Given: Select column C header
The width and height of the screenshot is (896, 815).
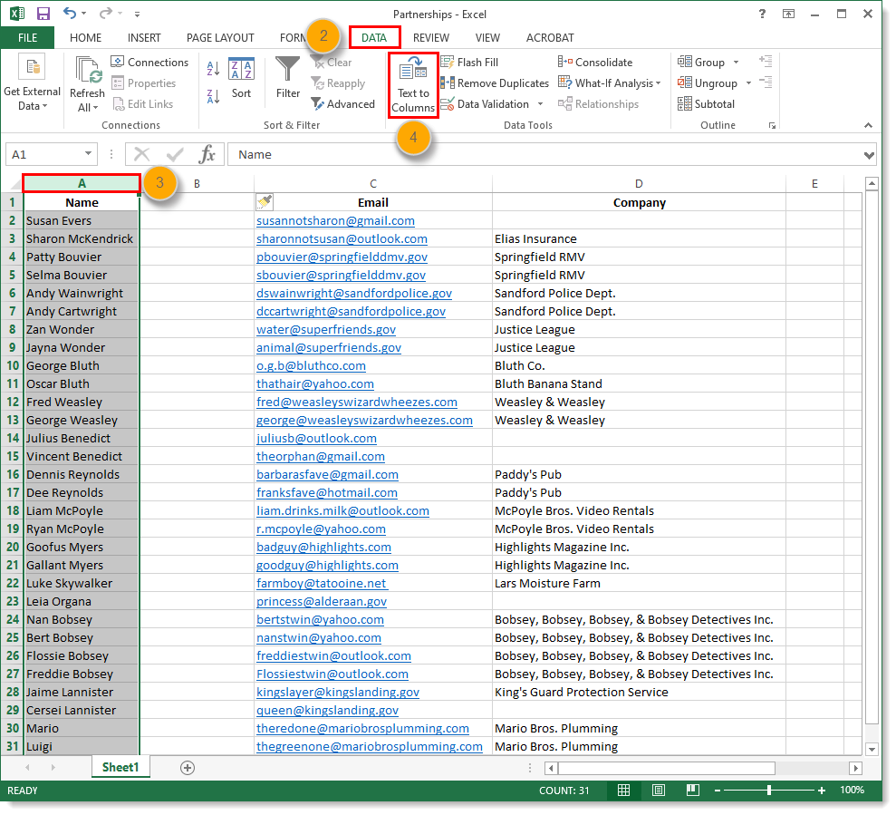Looking at the screenshot, I should pyautogui.click(x=373, y=184).
